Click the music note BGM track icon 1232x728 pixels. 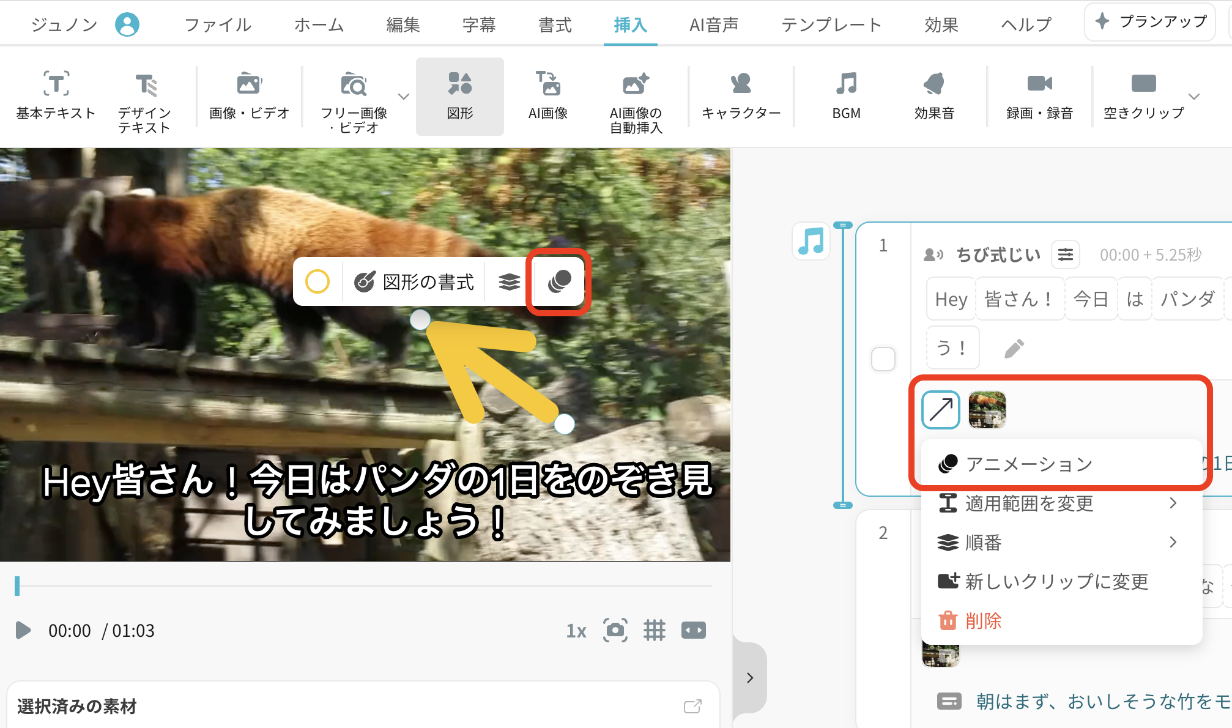pos(811,241)
